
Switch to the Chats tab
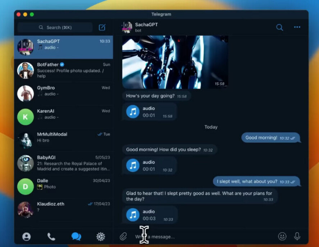[x=76, y=237]
